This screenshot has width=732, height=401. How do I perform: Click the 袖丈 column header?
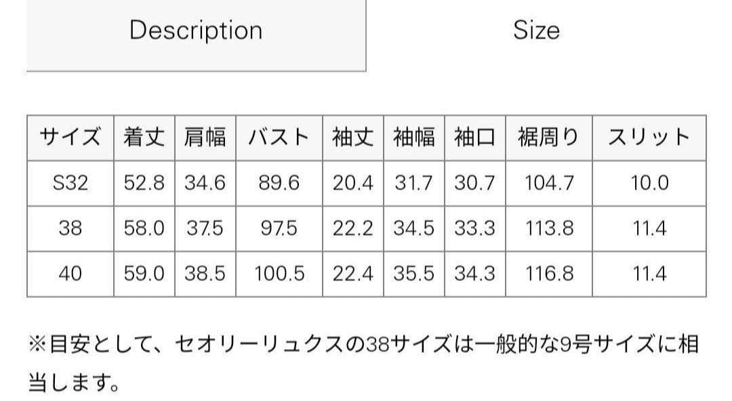pyautogui.click(x=351, y=137)
